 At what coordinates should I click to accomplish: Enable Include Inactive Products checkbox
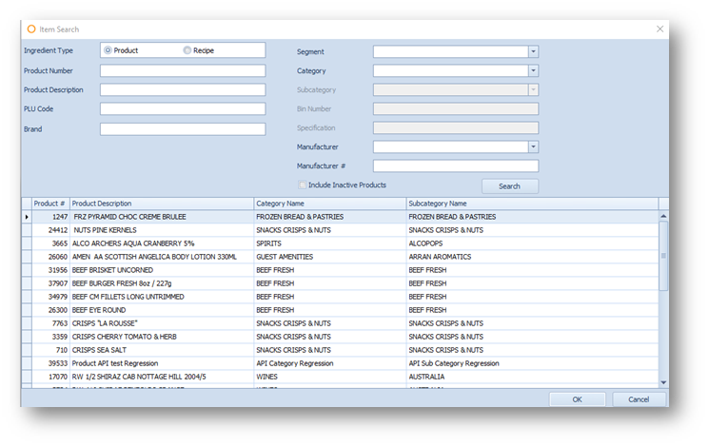tap(303, 185)
